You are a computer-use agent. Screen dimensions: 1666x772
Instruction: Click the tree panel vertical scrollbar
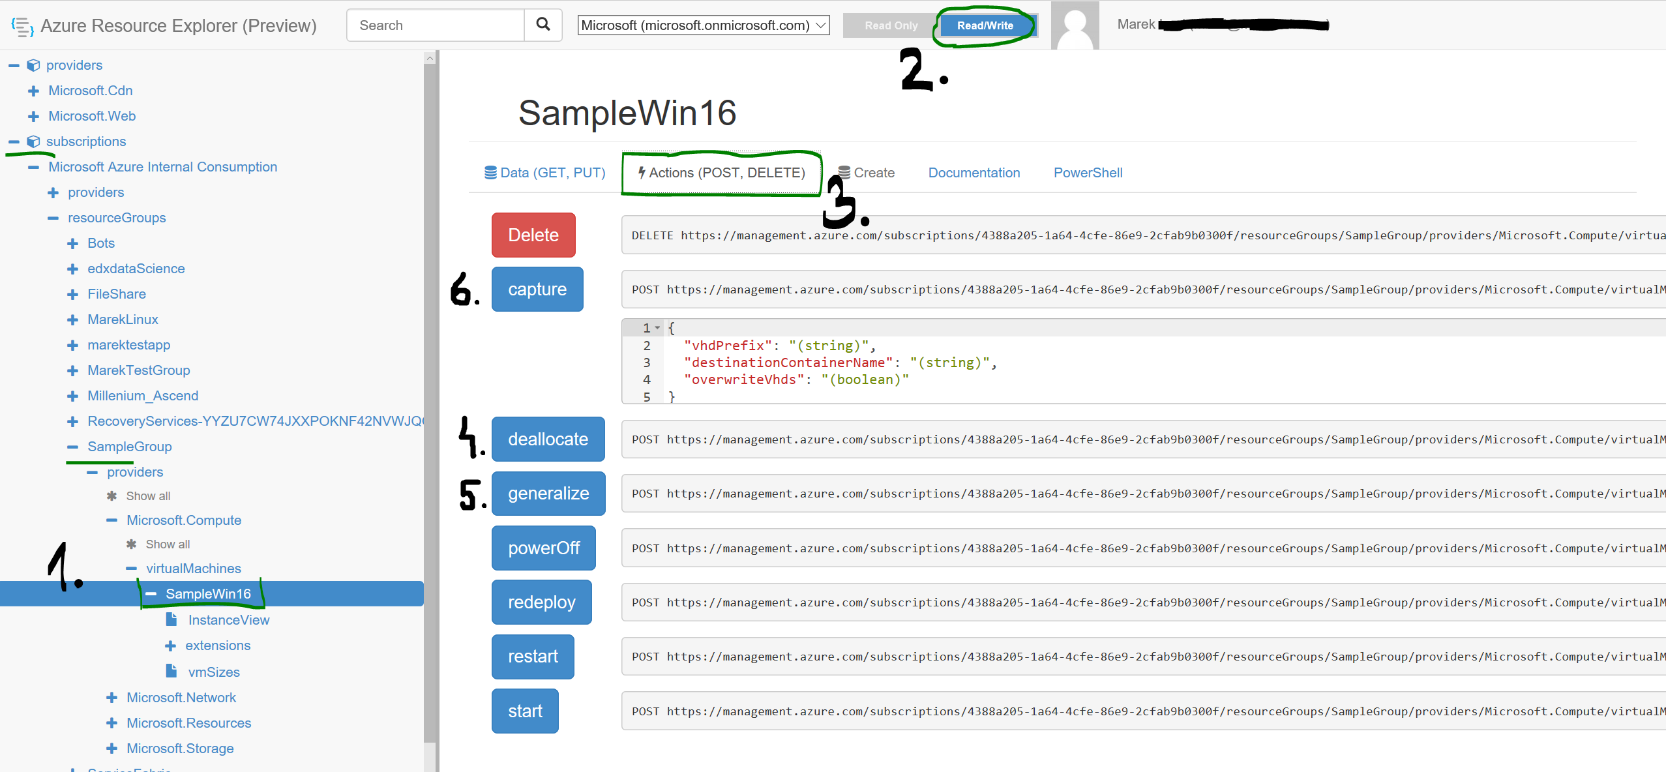point(430,402)
